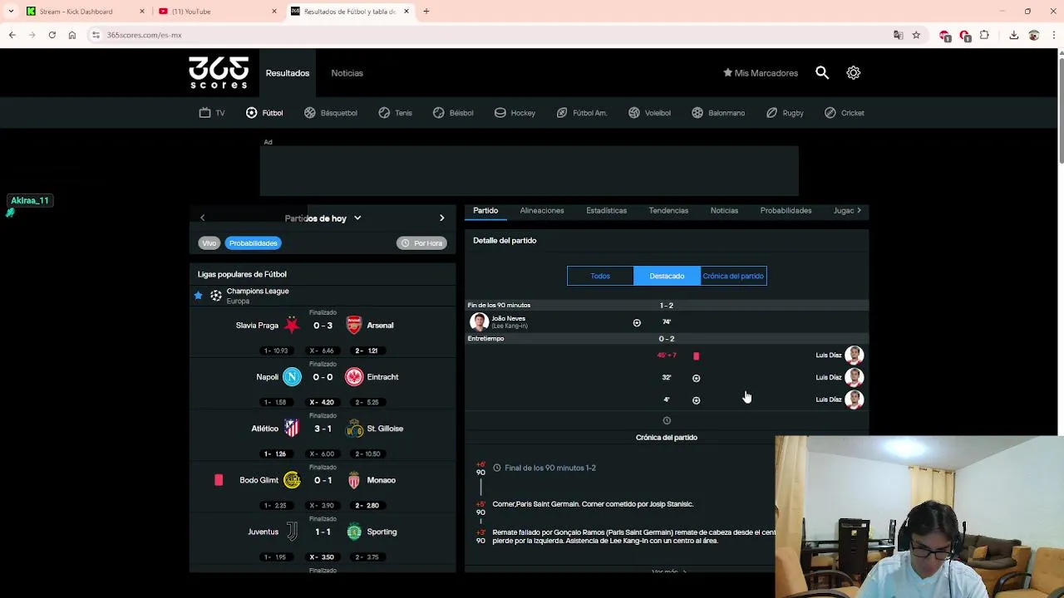Switch to the Probabilidades match tab
1064x598 pixels.
point(786,211)
